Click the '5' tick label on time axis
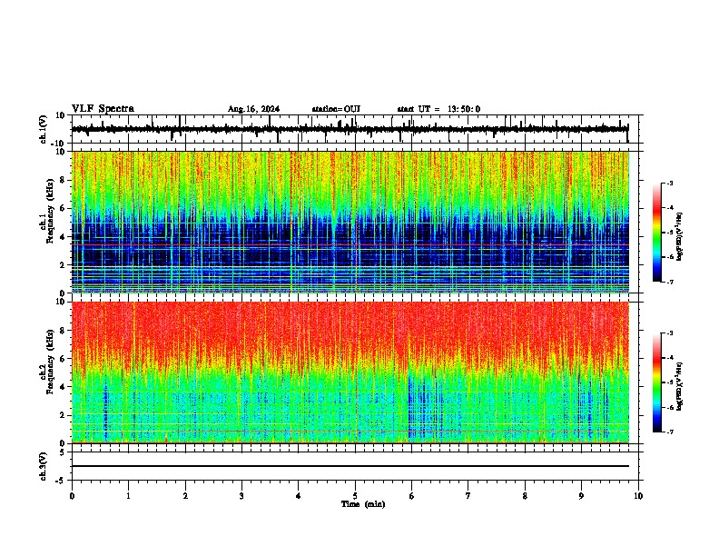The width and height of the screenshot is (719, 556). click(355, 496)
